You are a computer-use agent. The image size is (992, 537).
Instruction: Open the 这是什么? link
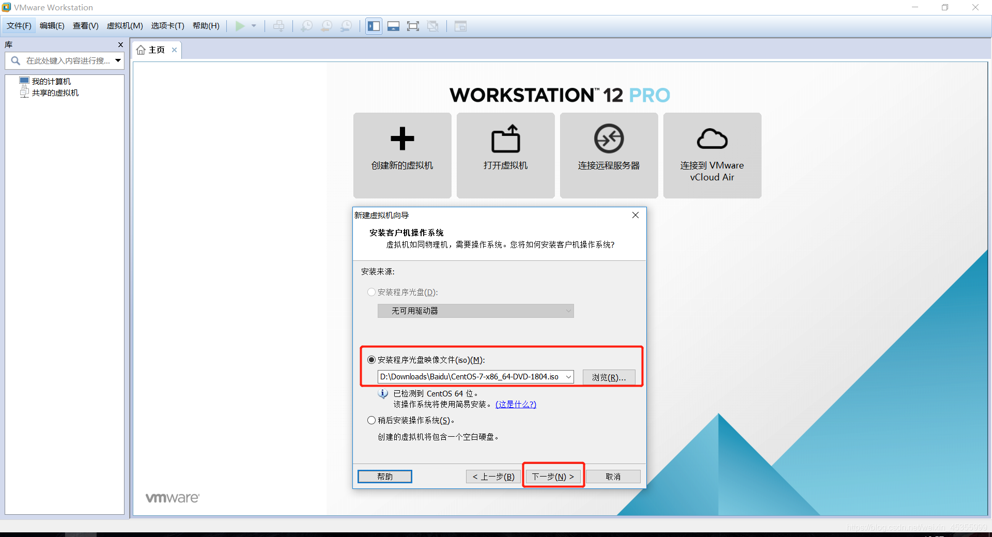coord(516,404)
